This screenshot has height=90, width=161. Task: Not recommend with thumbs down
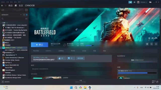point(71,58)
